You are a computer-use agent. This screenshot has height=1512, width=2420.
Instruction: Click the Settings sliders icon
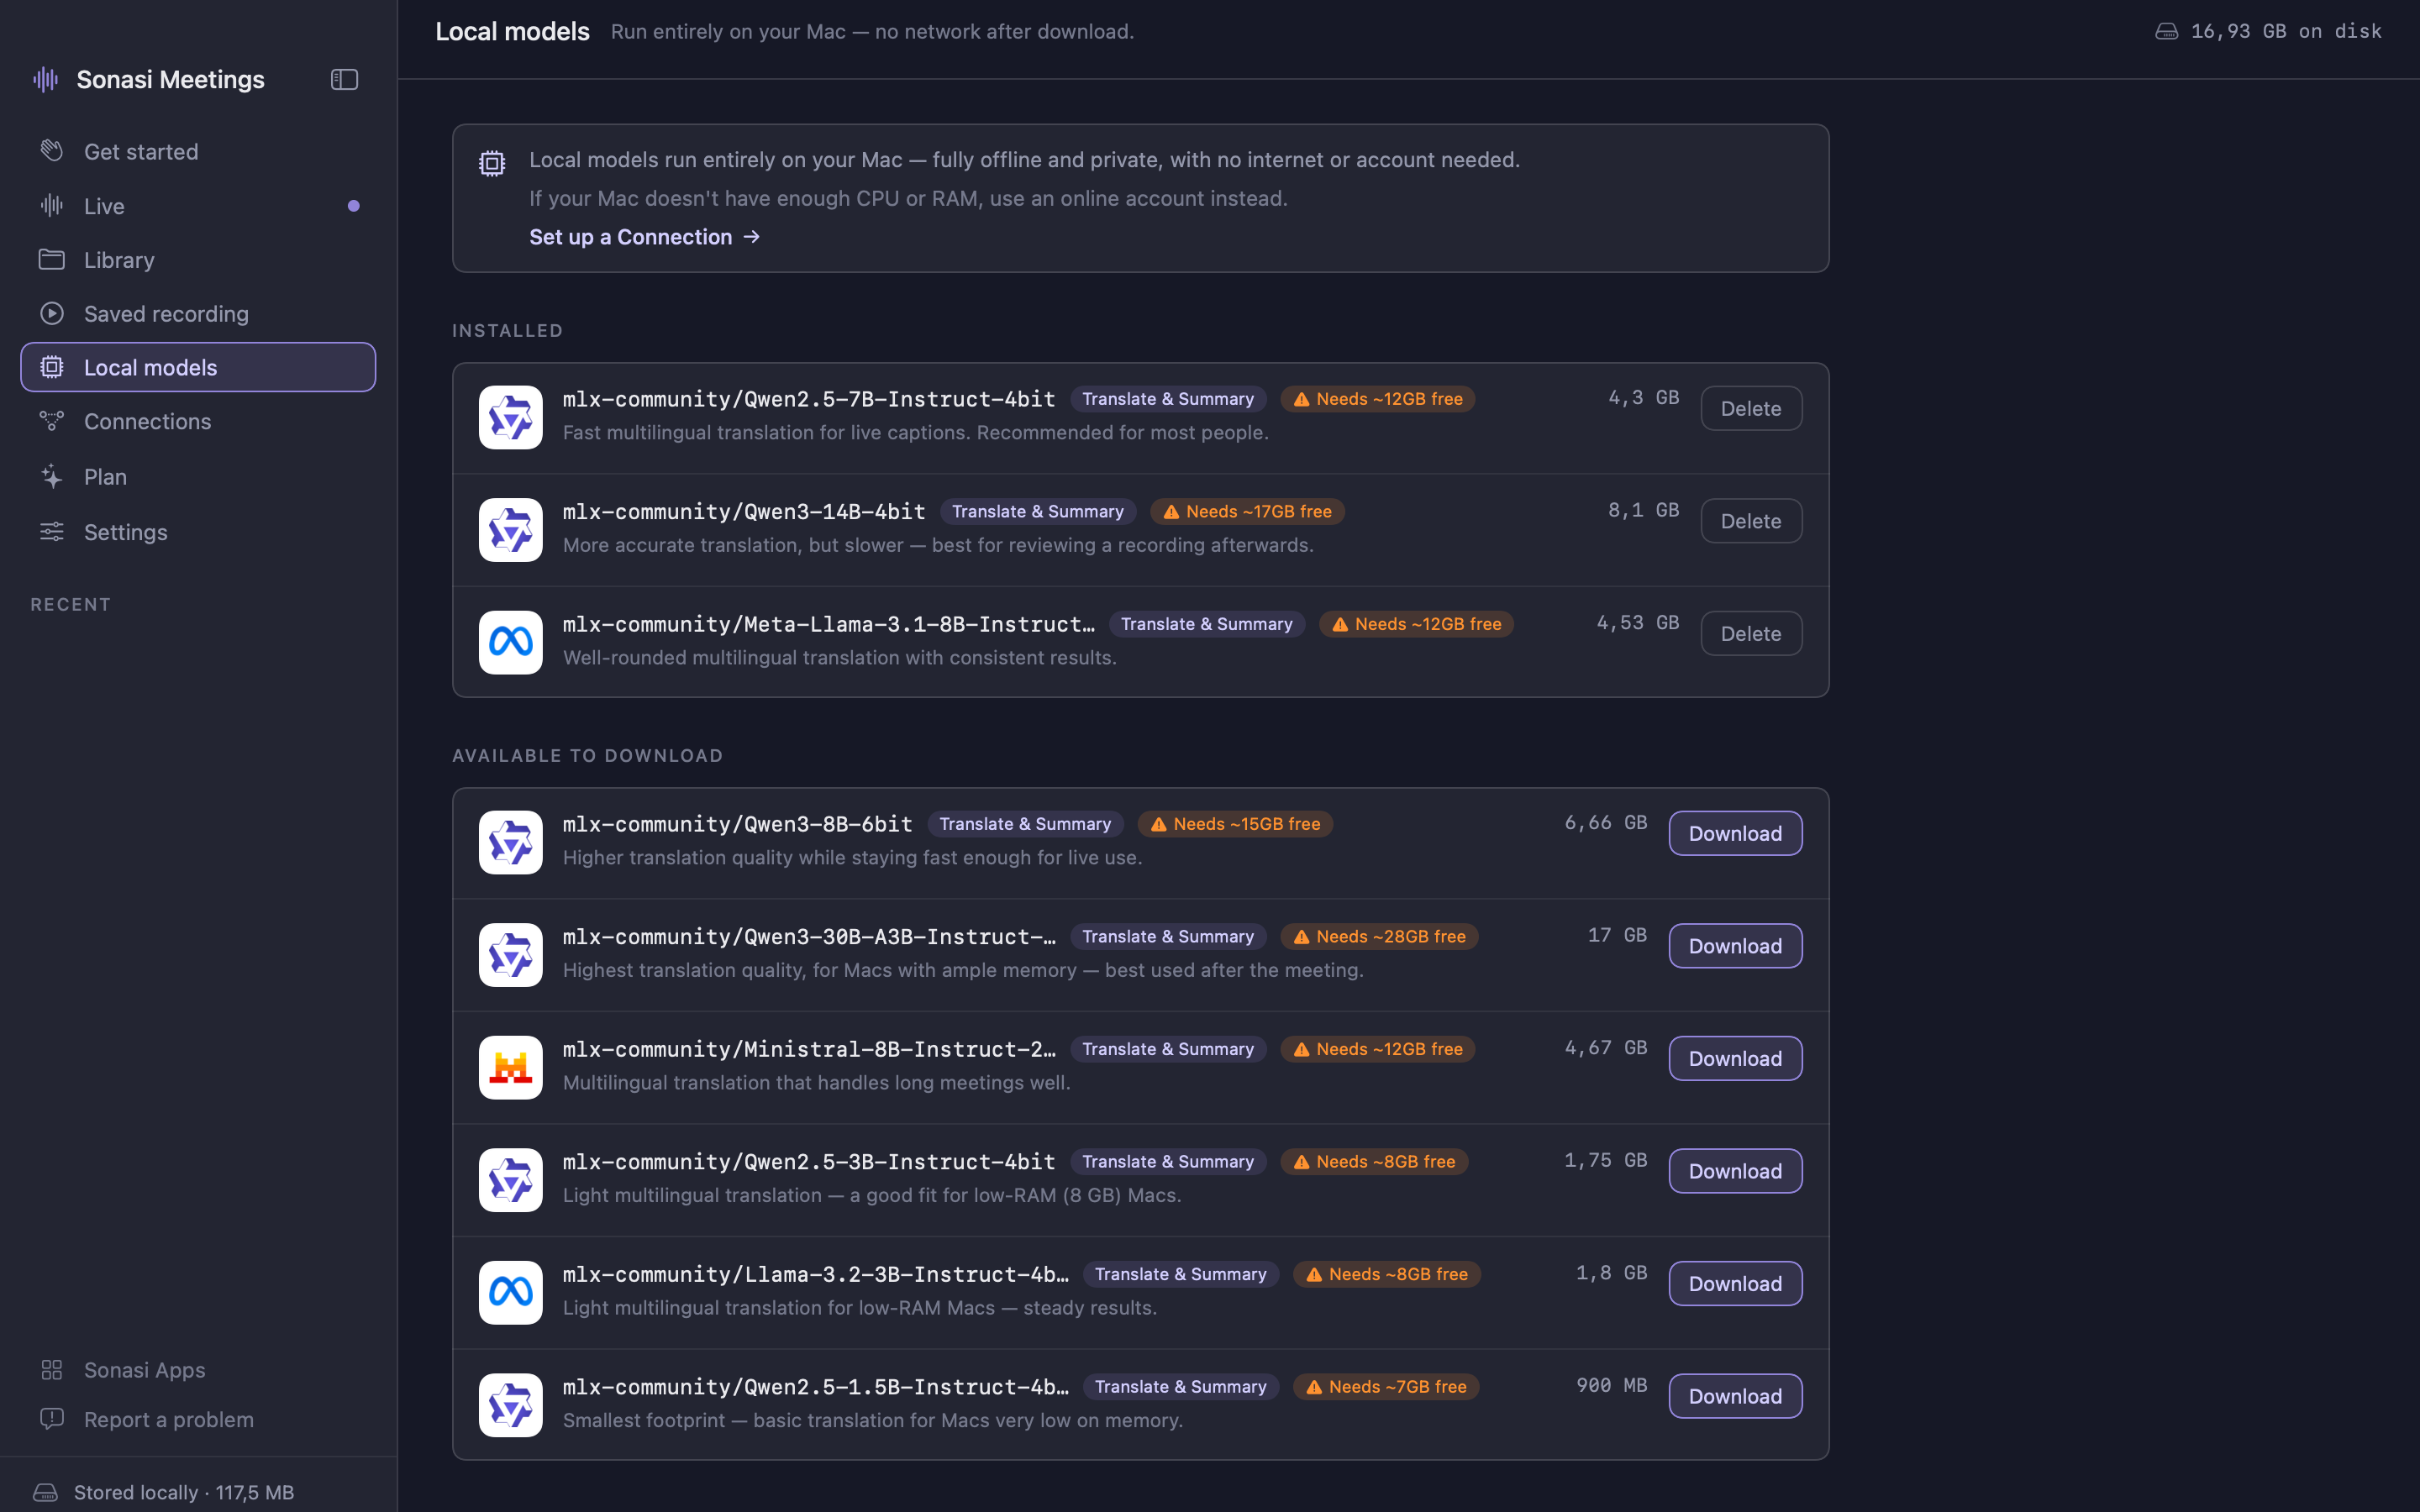[x=52, y=532]
